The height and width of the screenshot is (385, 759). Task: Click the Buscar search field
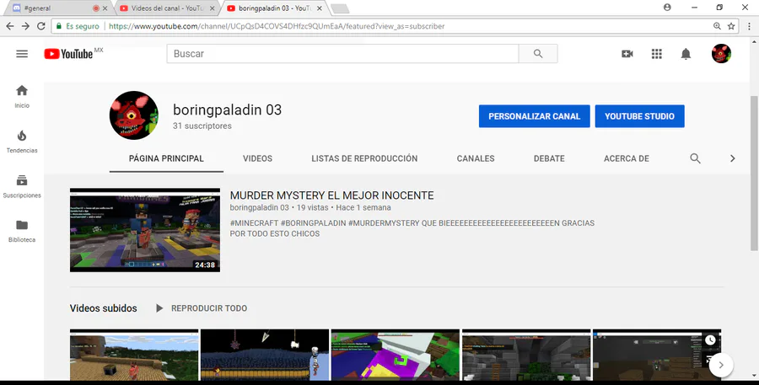(x=342, y=54)
